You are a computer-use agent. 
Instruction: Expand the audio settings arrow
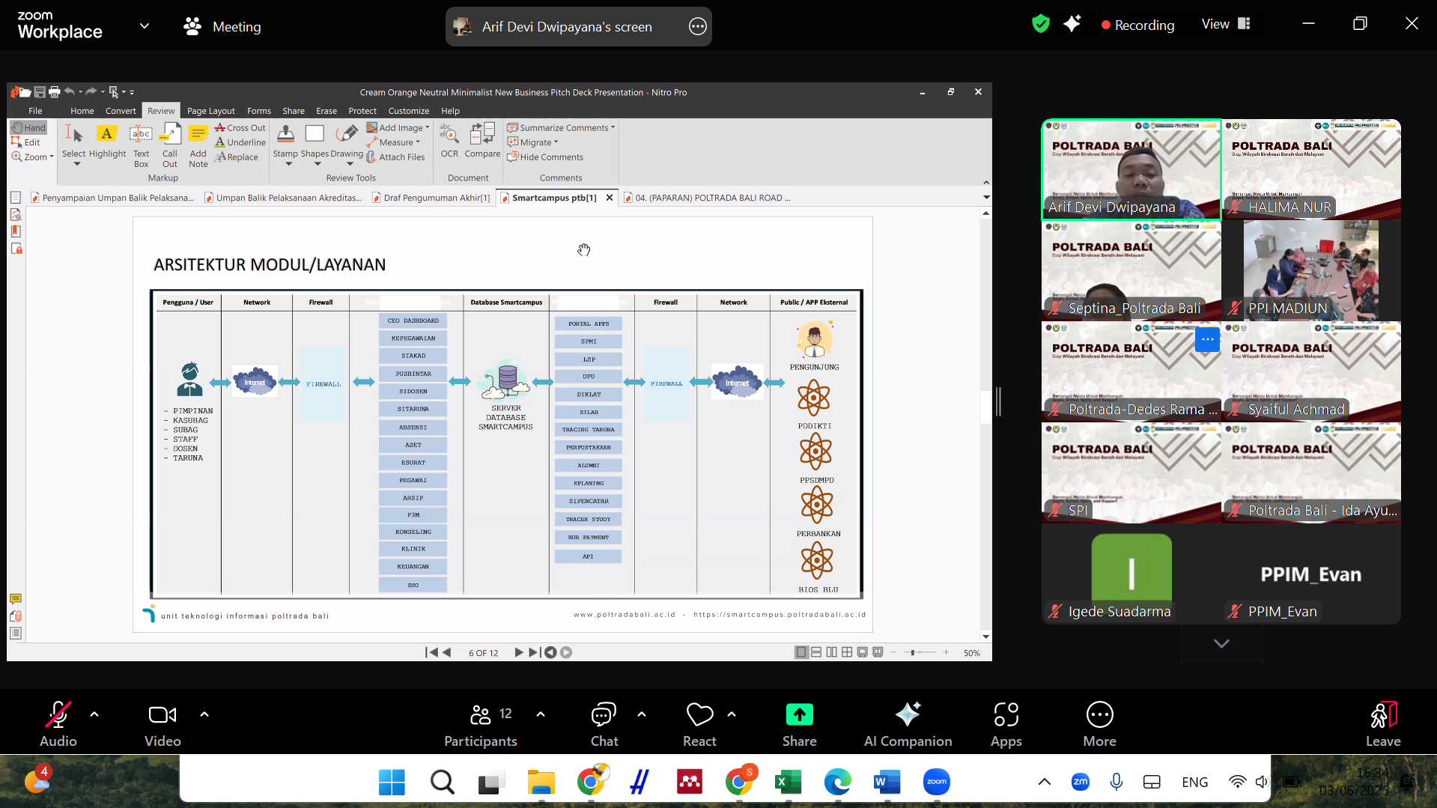click(94, 714)
